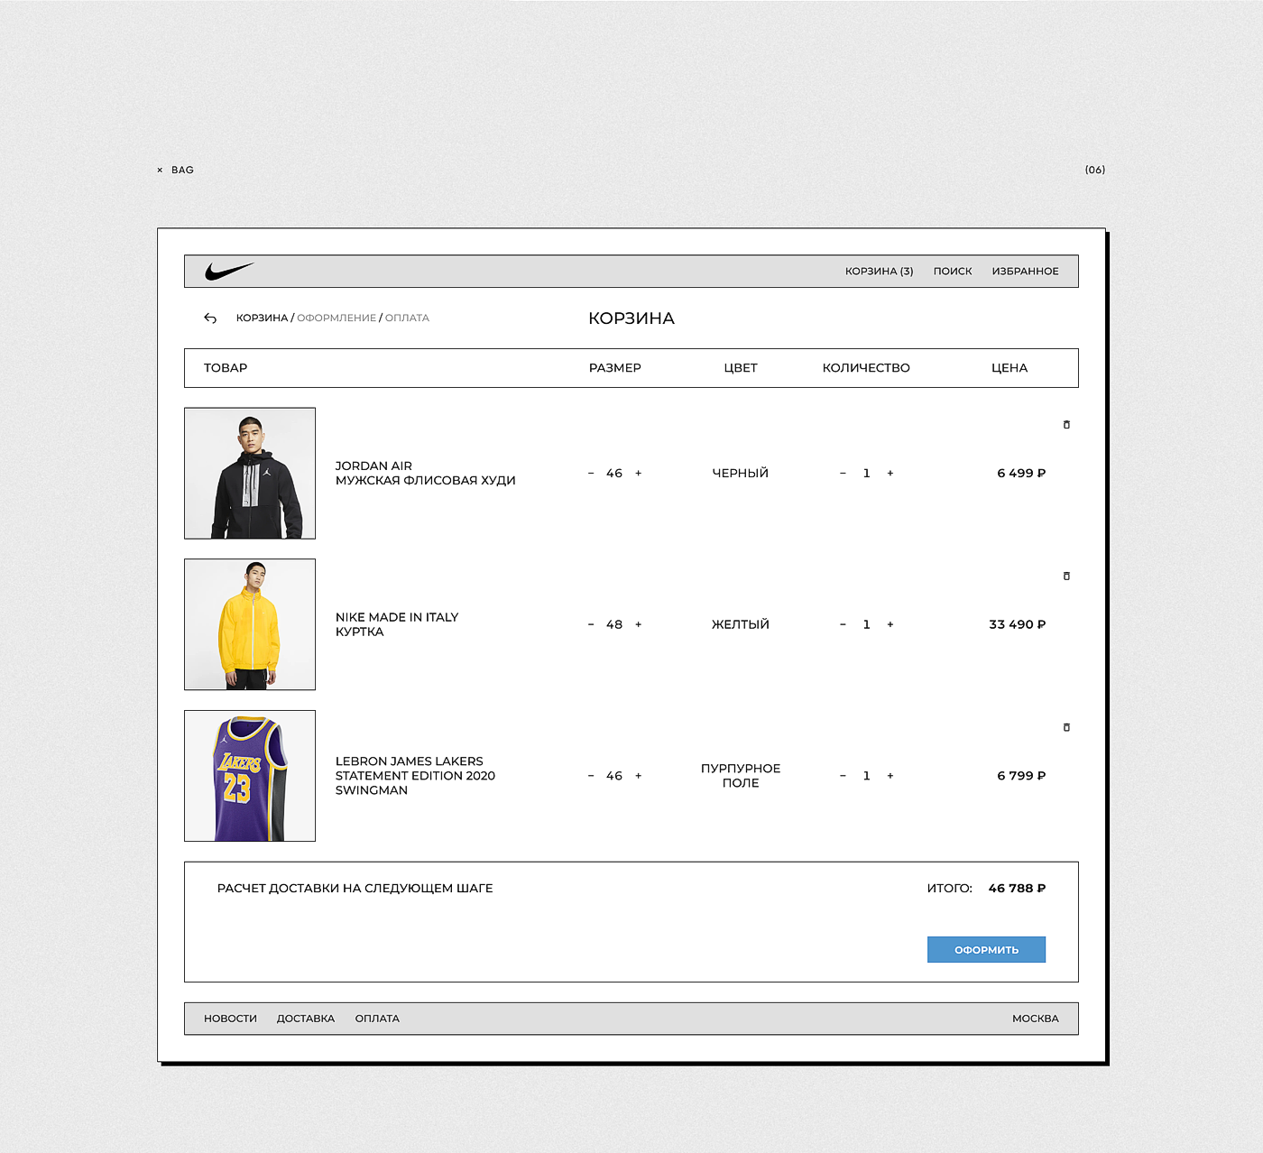Click the Товар column header
Image resolution: width=1263 pixels, height=1153 pixels.
click(226, 368)
